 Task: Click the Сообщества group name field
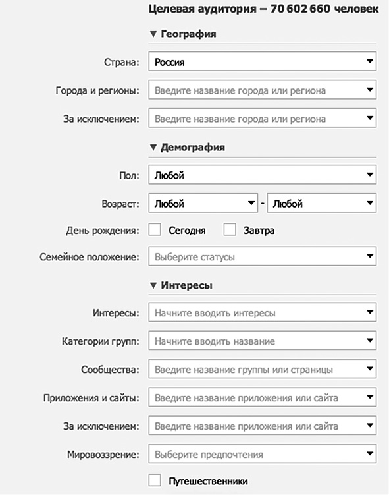coord(262,368)
